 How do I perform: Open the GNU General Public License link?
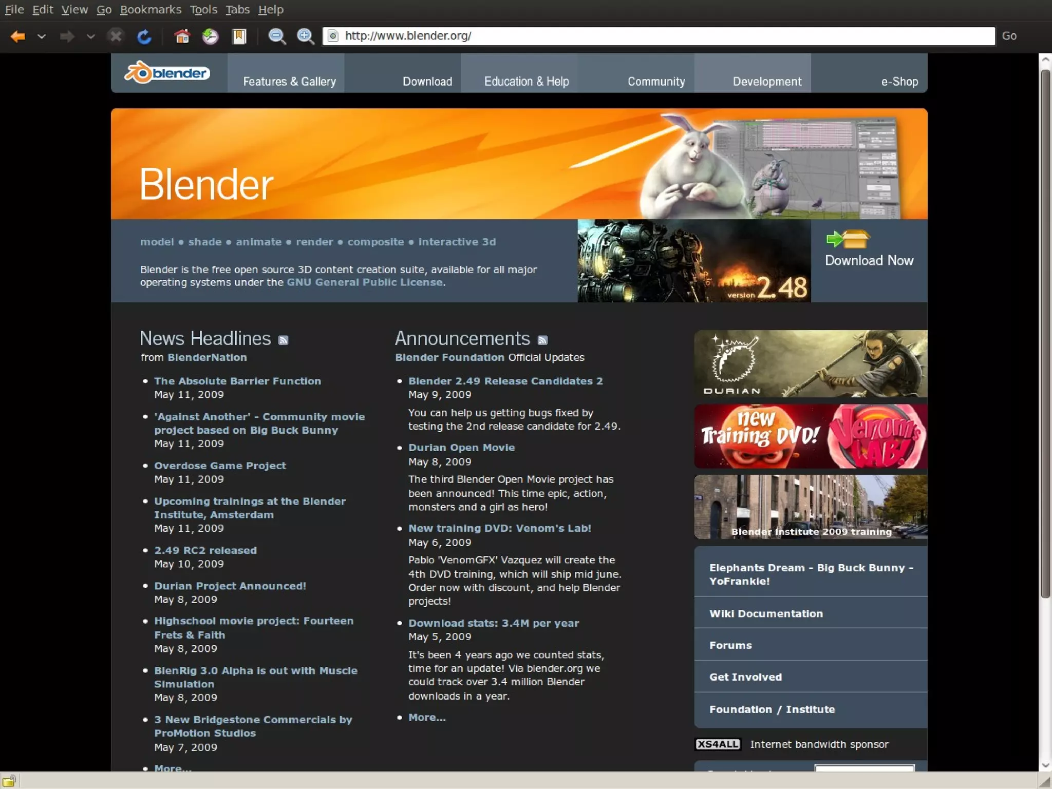point(365,282)
